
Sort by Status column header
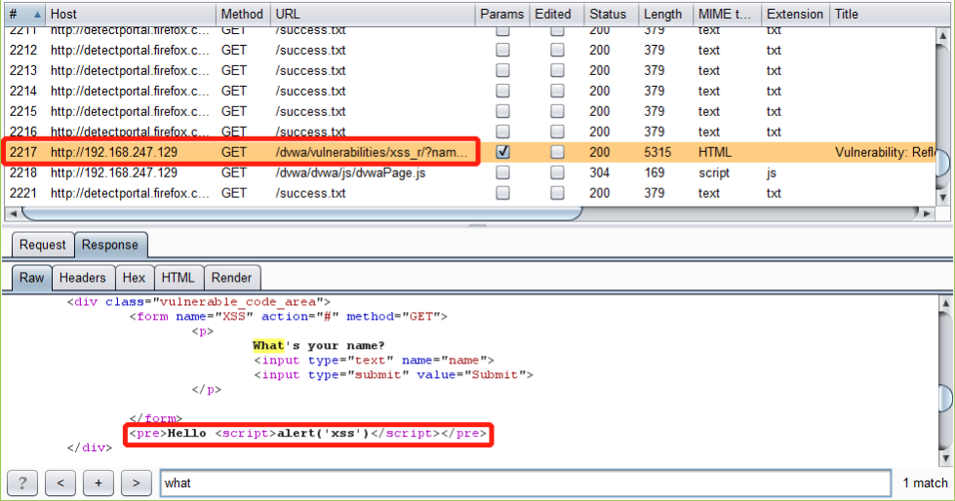coord(612,14)
